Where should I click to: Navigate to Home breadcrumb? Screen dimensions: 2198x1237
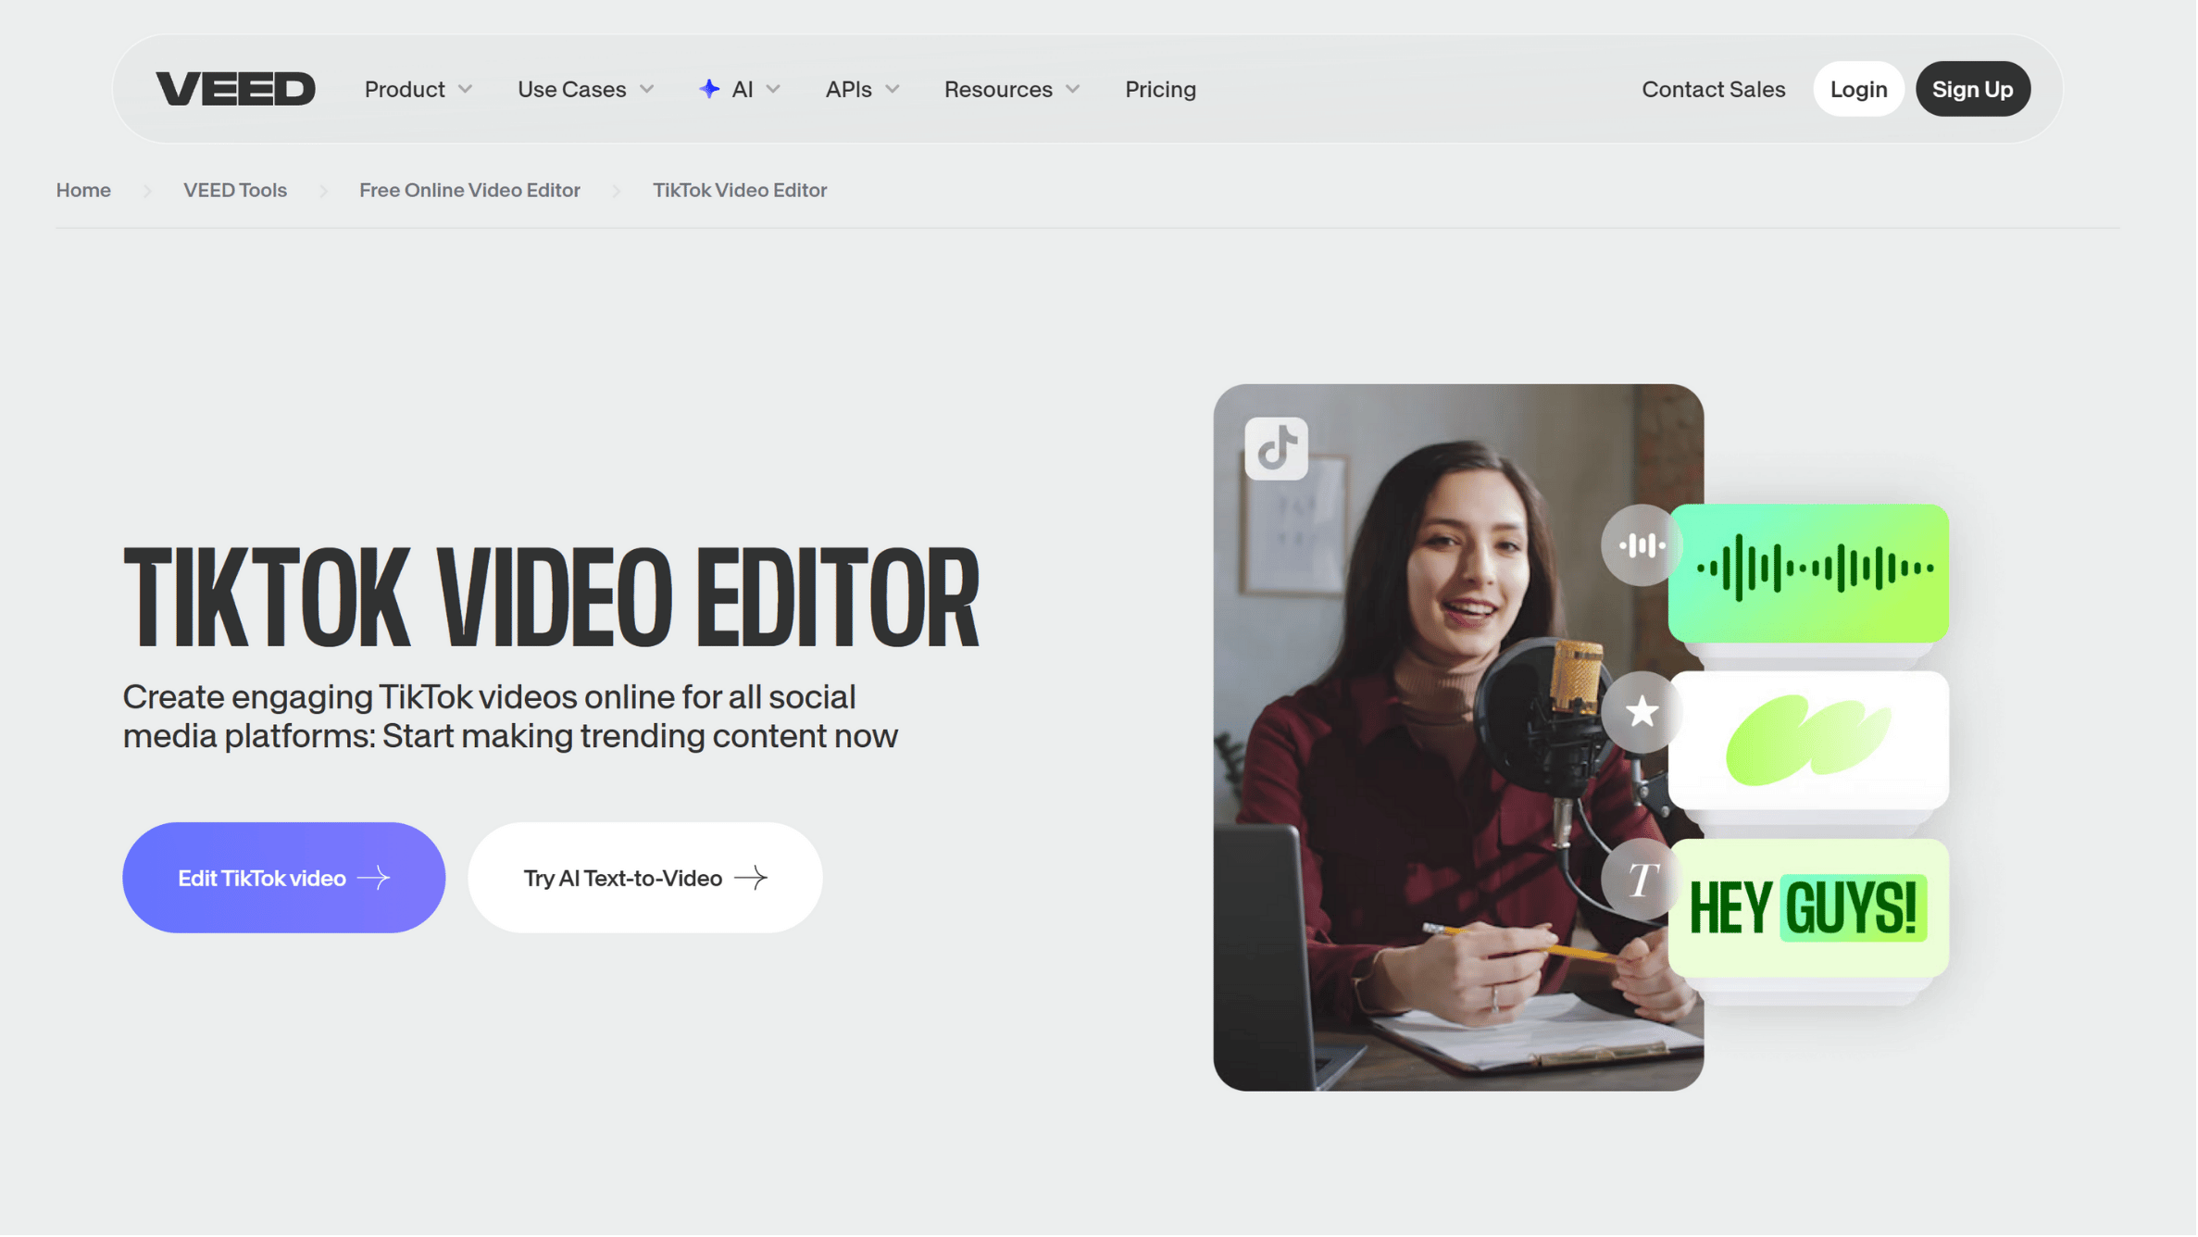click(x=83, y=191)
